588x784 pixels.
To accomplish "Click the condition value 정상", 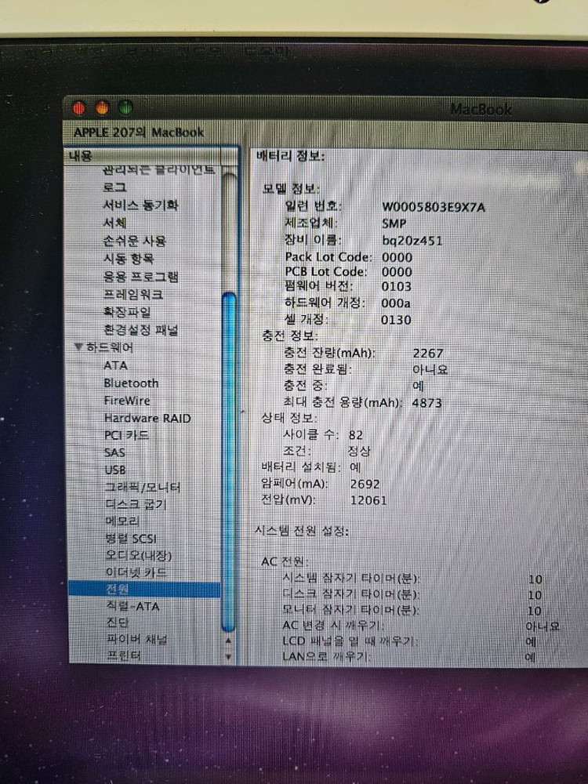I will [x=359, y=451].
